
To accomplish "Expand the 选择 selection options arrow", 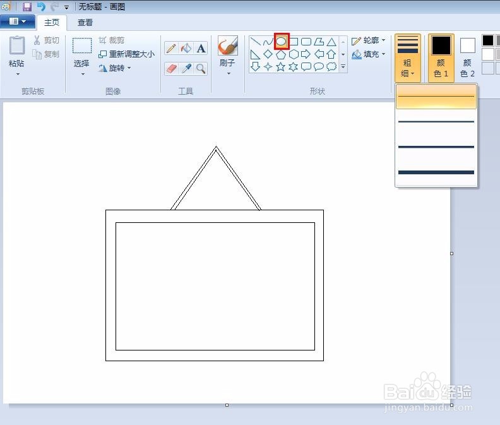I will pyautogui.click(x=83, y=74).
